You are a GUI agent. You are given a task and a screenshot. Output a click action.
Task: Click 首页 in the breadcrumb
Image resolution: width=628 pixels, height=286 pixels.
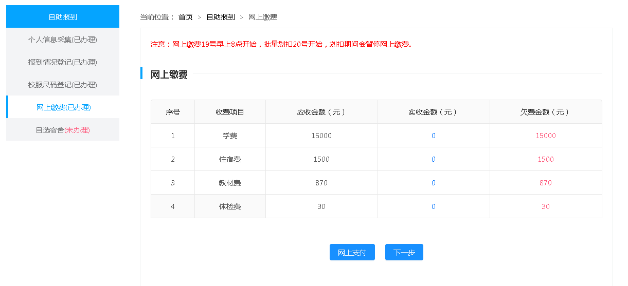pyautogui.click(x=185, y=17)
